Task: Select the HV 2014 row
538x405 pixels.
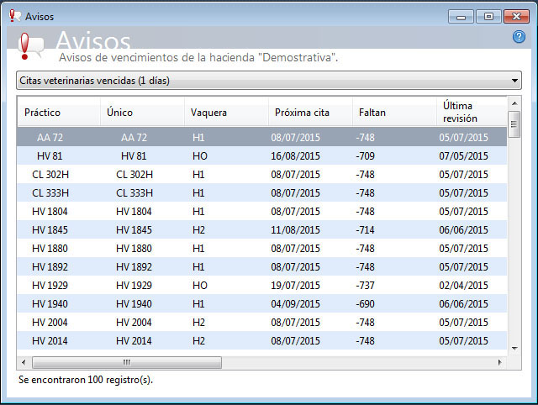Action: tap(261, 341)
